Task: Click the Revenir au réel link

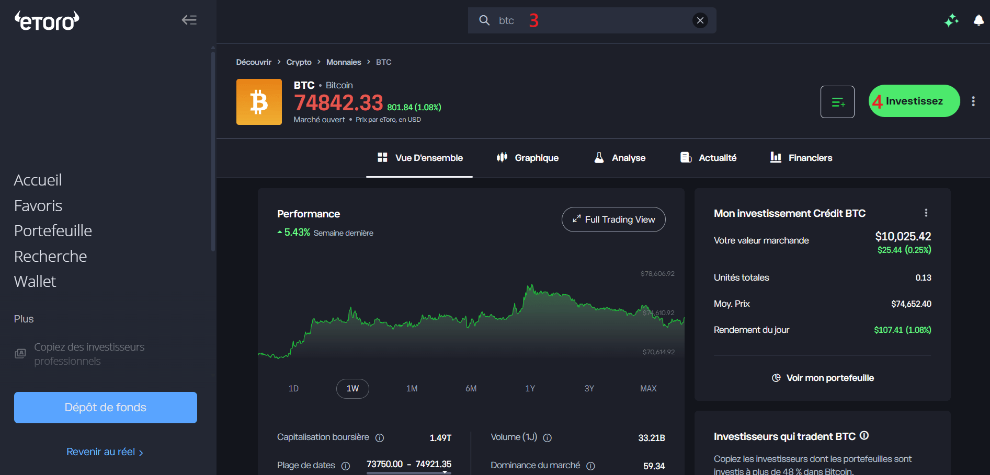Action: (105, 452)
